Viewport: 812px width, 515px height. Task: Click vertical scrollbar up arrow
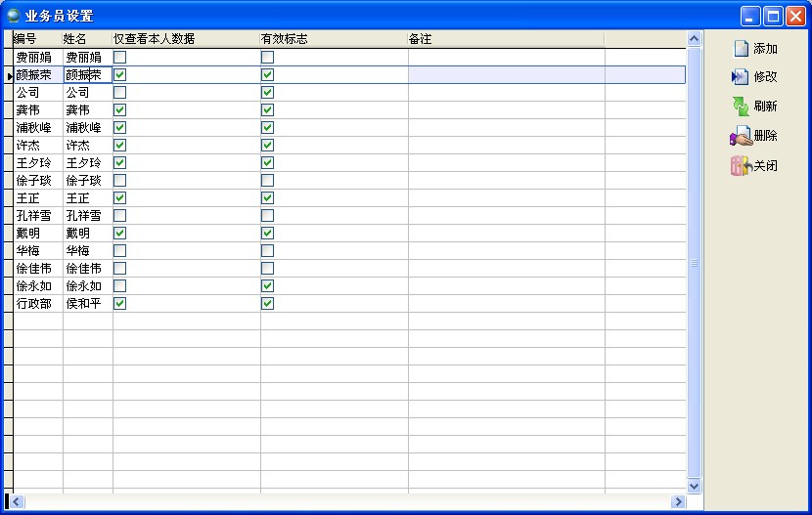tap(695, 39)
